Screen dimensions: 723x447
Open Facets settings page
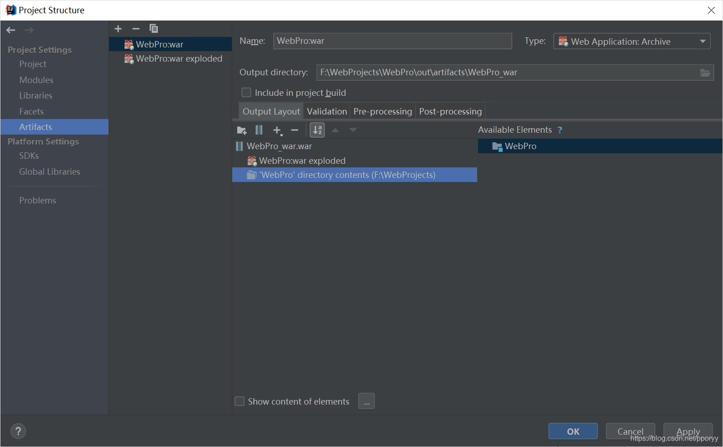click(x=31, y=112)
